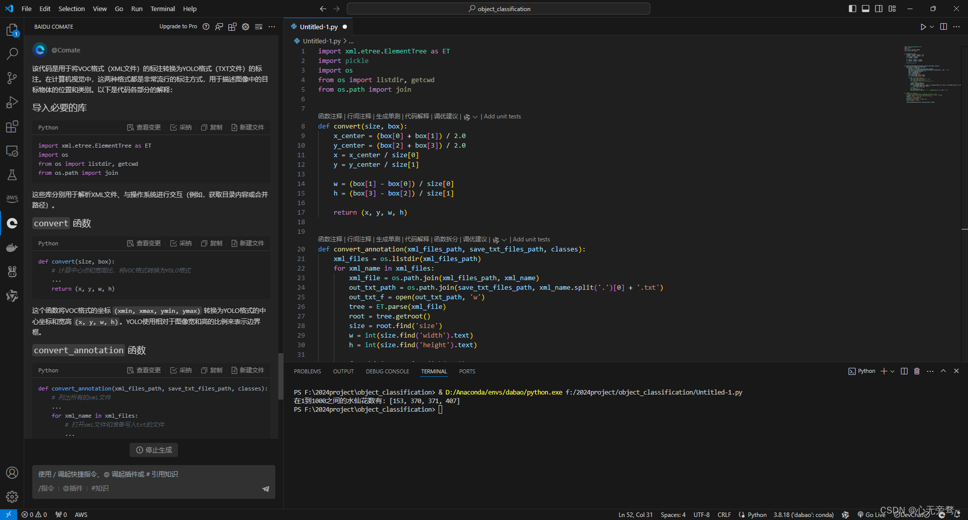
Task: Click 停止生成 to stop generation
Action: pyautogui.click(x=154, y=450)
